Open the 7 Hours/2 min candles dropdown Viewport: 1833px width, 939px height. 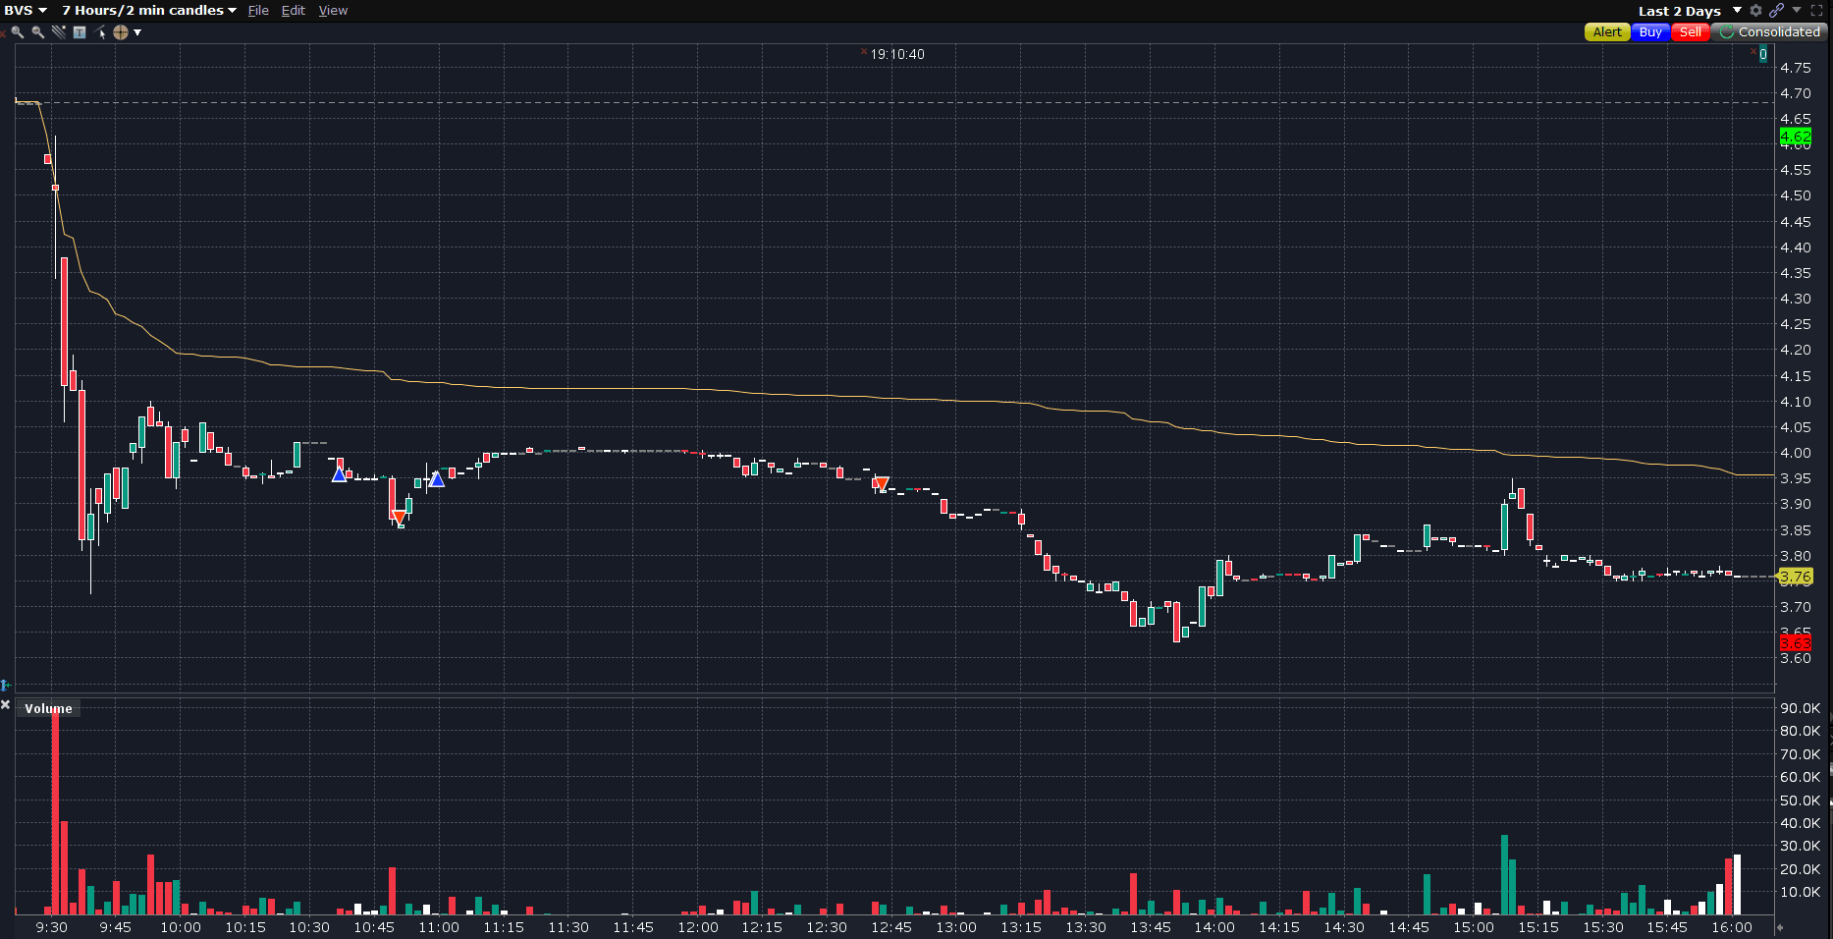(149, 10)
